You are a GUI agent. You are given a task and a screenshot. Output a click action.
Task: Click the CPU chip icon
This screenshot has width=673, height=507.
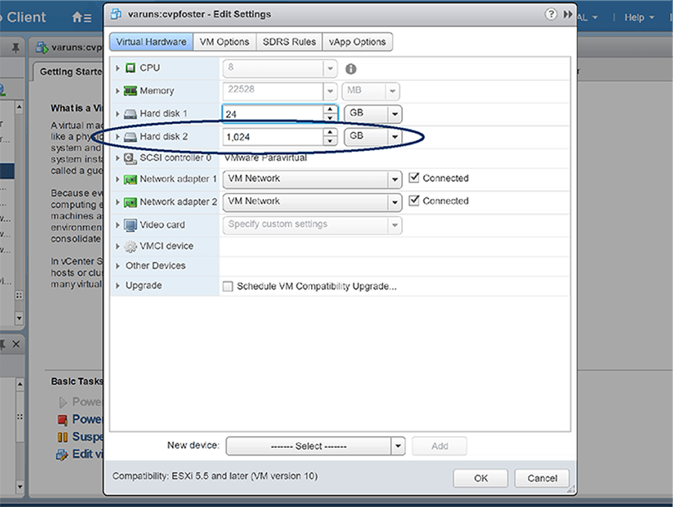coord(130,68)
